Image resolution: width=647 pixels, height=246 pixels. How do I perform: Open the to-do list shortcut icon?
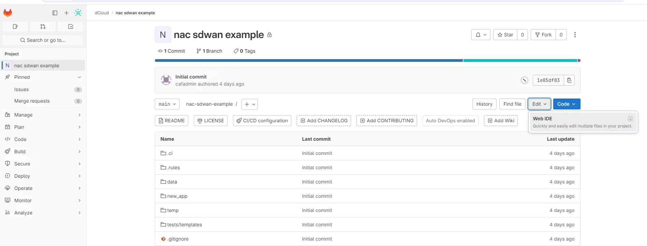(x=71, y=27)
